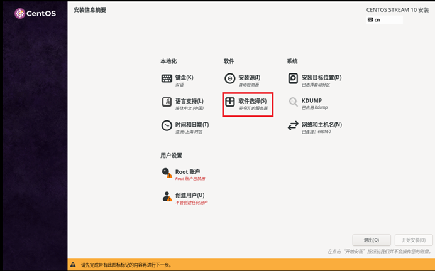435x271 pixels.
Task: Open the arrows icon for 网络和主机名(N)
Action: 293,125
